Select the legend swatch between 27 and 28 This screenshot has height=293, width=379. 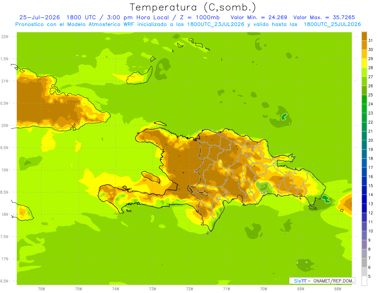point(364,72)
